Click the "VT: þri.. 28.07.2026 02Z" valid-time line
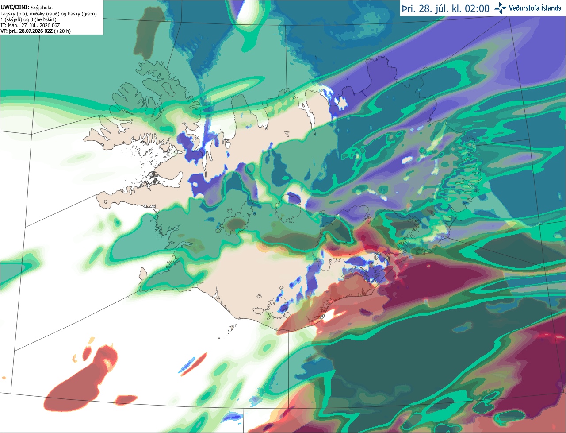 point(27,31)
